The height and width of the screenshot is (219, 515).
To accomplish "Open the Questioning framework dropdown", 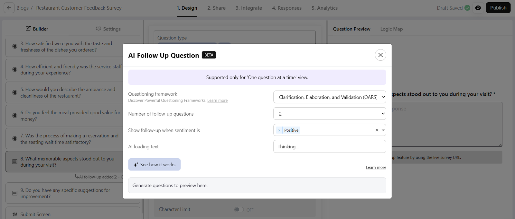I will coord(330,97).
